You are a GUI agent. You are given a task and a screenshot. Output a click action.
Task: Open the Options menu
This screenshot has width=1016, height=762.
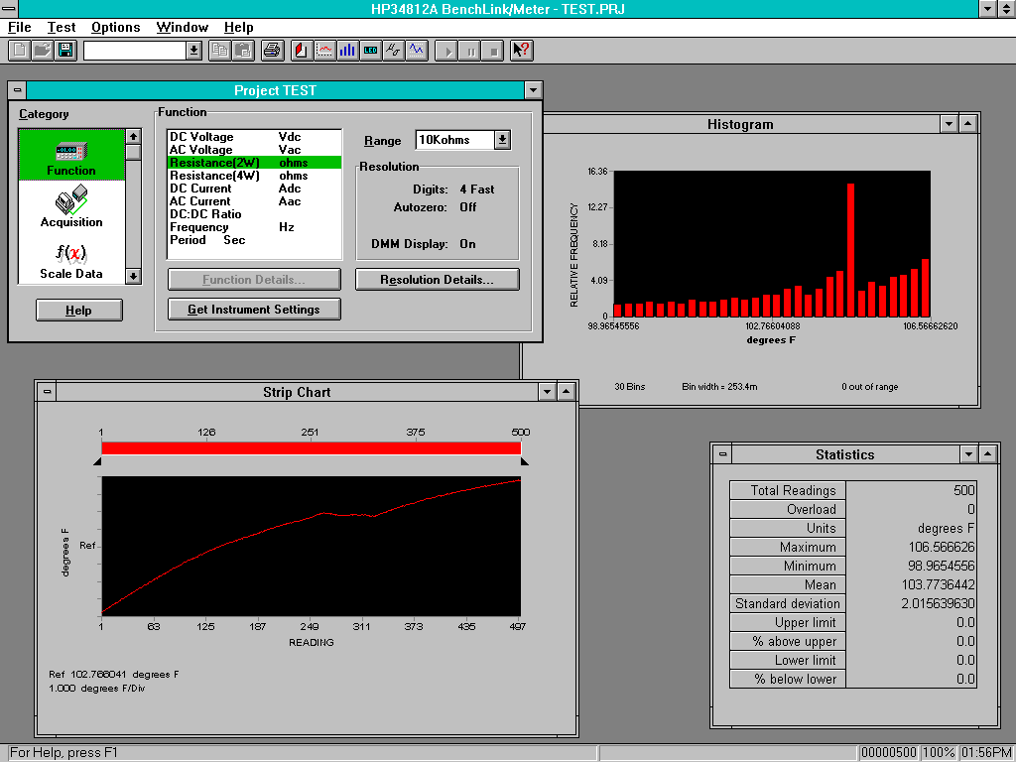point(115,27)
